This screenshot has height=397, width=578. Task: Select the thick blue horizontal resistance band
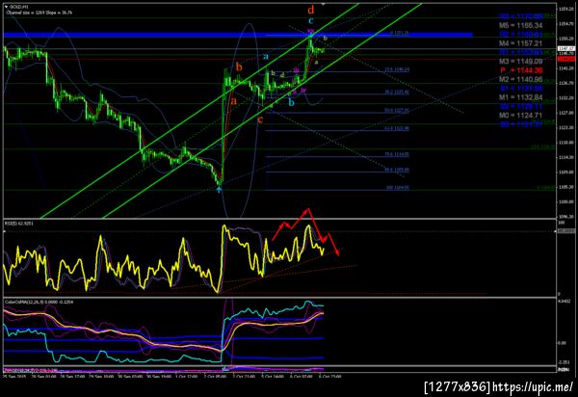coord(238,35)
